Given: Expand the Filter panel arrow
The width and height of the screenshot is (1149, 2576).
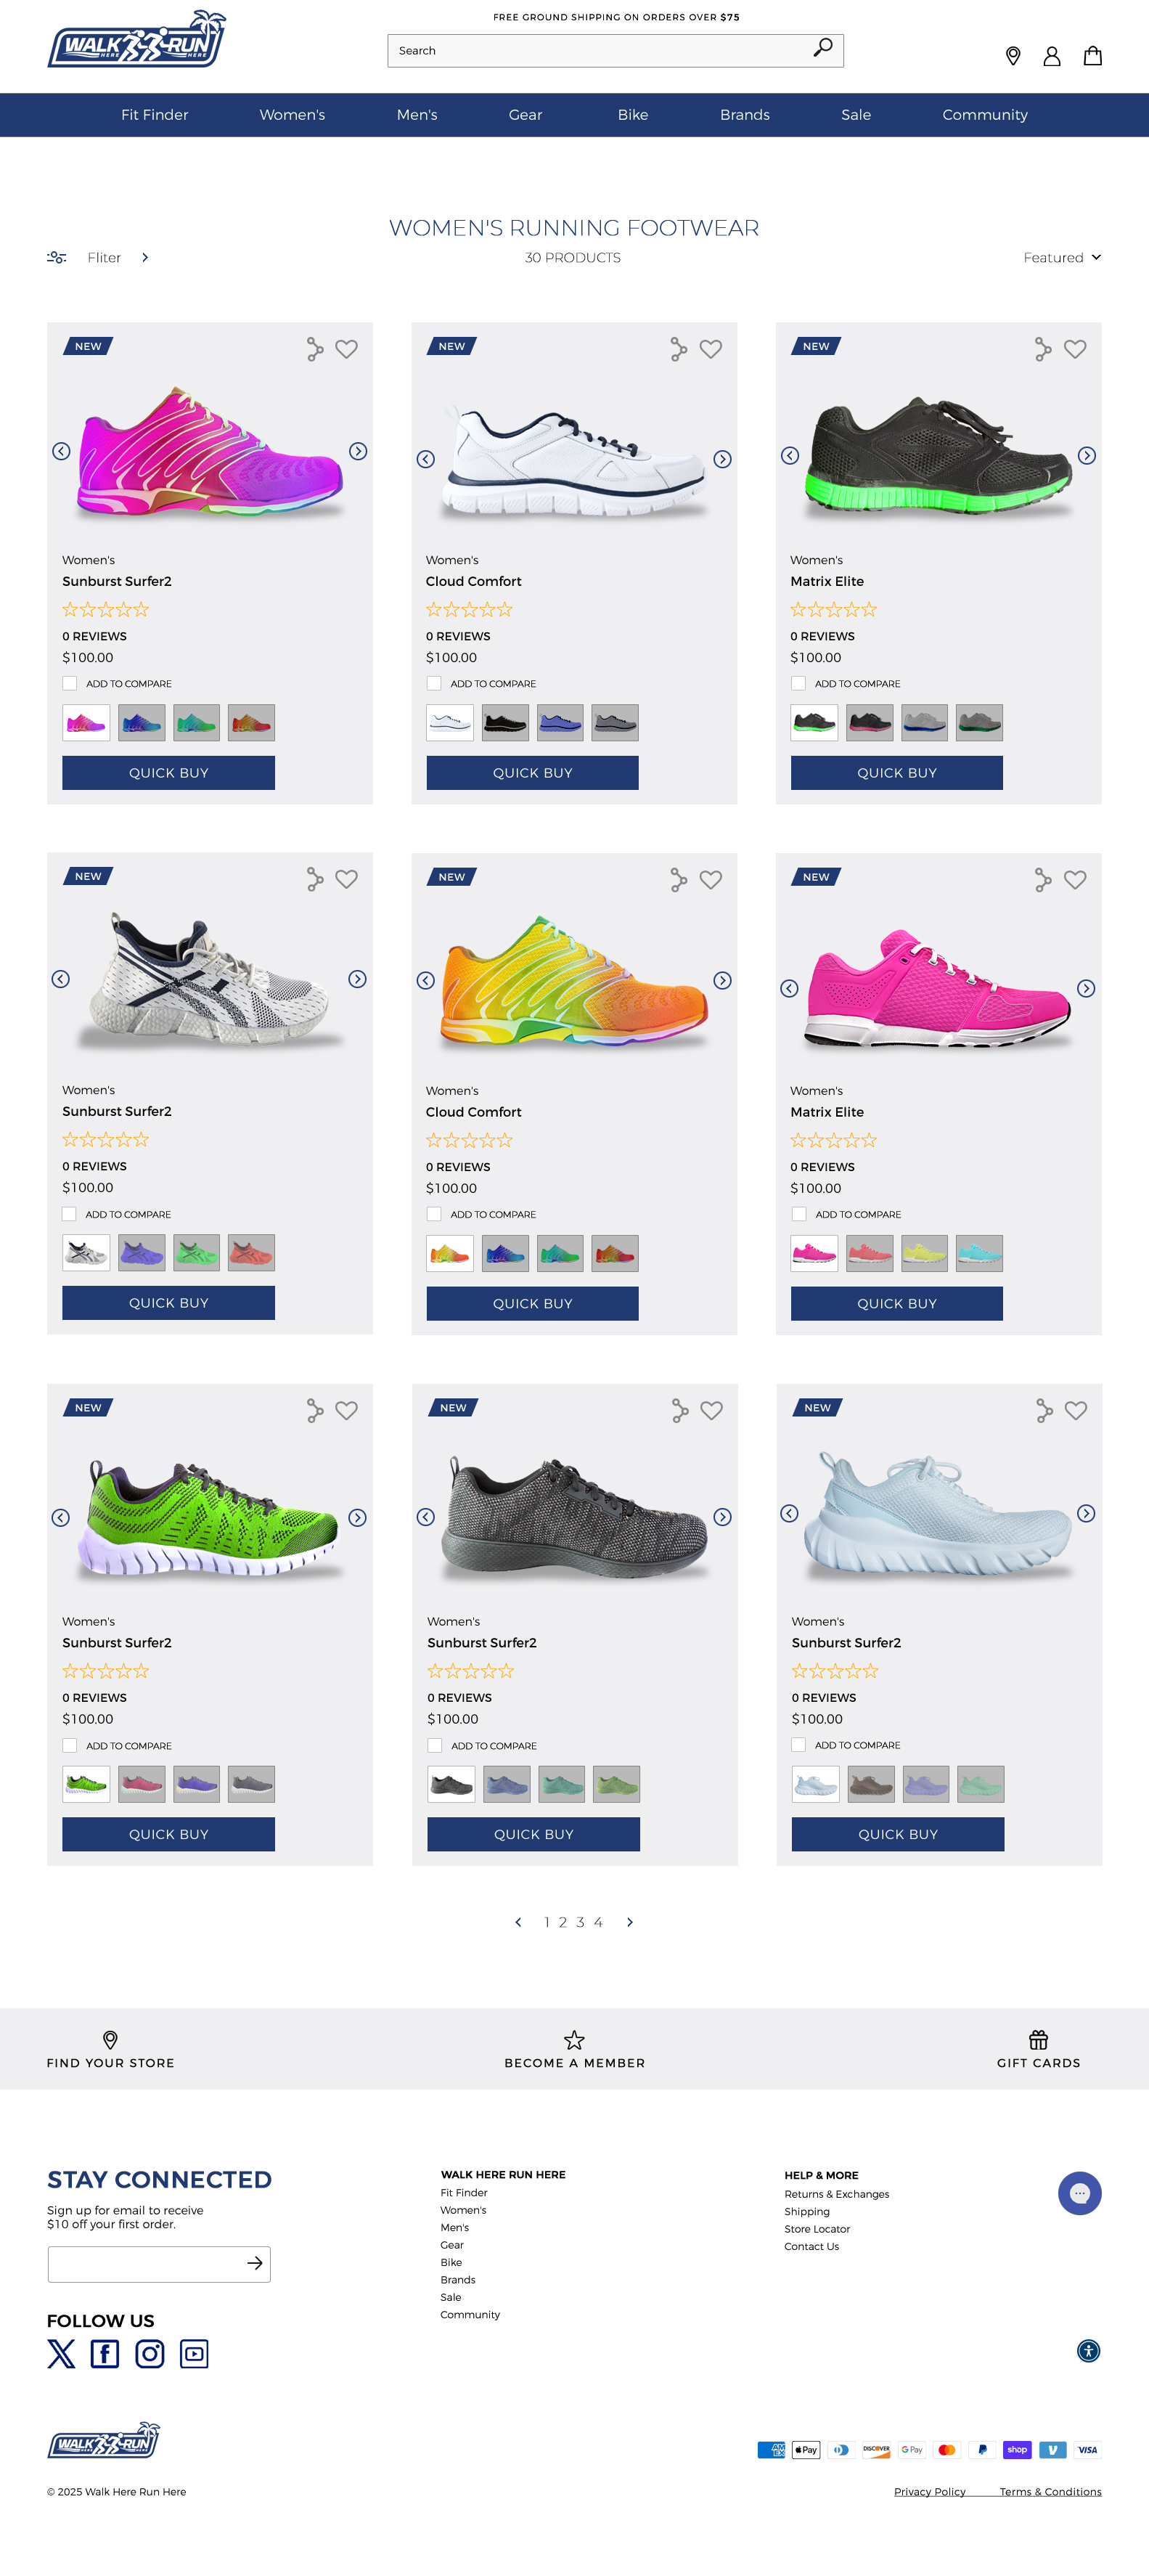Looking at the screenshot, I should click(x=145, y=258).
